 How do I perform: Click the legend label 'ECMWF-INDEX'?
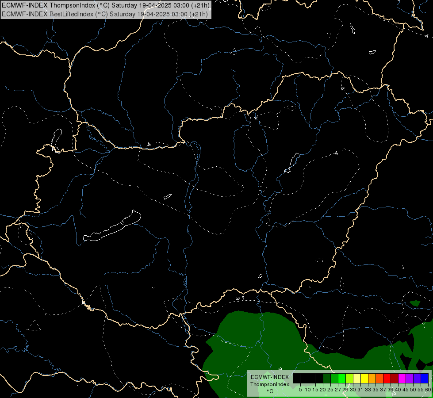point(270,377)
